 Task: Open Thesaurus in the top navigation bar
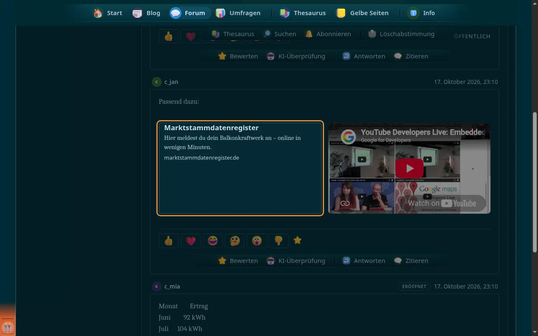[x=303, y=13]
